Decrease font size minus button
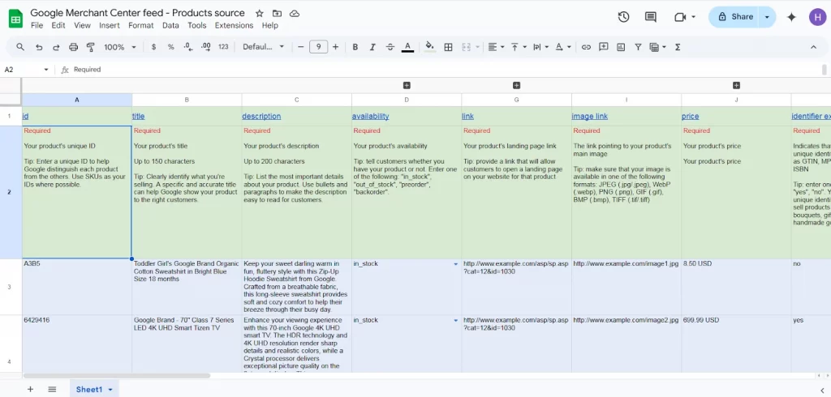 coord(301,47)
